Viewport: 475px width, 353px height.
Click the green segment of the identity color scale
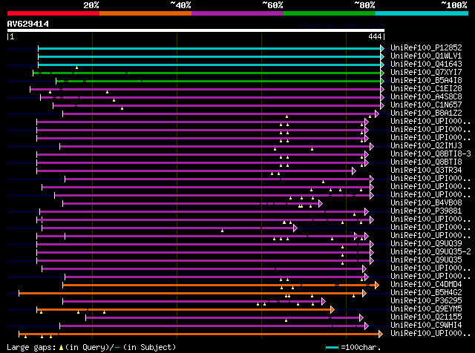(x=330, y=13)
